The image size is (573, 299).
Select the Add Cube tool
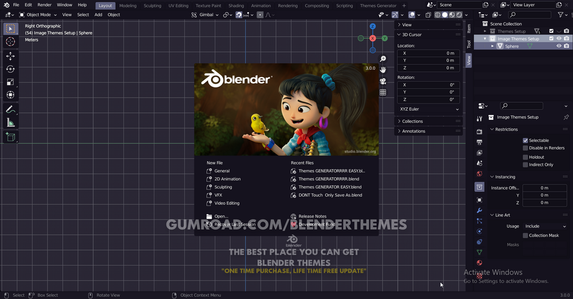click(11, 137)
